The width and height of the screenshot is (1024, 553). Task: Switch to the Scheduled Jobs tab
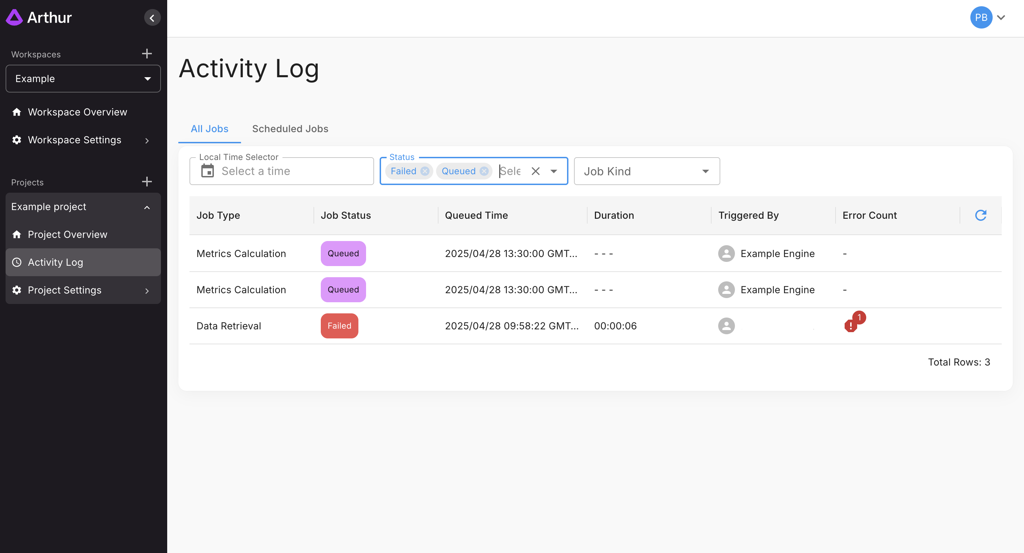point(290,129)
